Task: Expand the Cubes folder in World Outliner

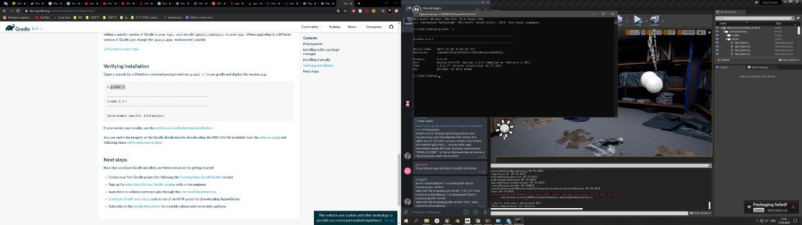Action: click(726, 35)
